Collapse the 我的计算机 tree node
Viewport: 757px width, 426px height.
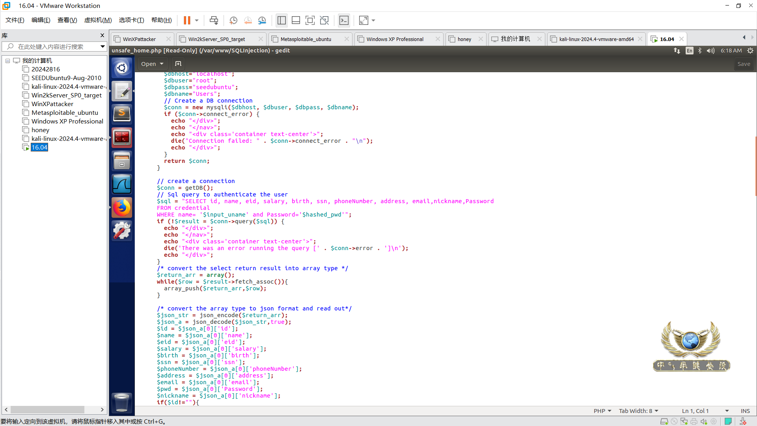[7, 61]
